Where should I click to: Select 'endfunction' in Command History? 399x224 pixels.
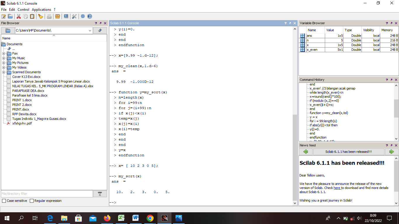[318, 137]
